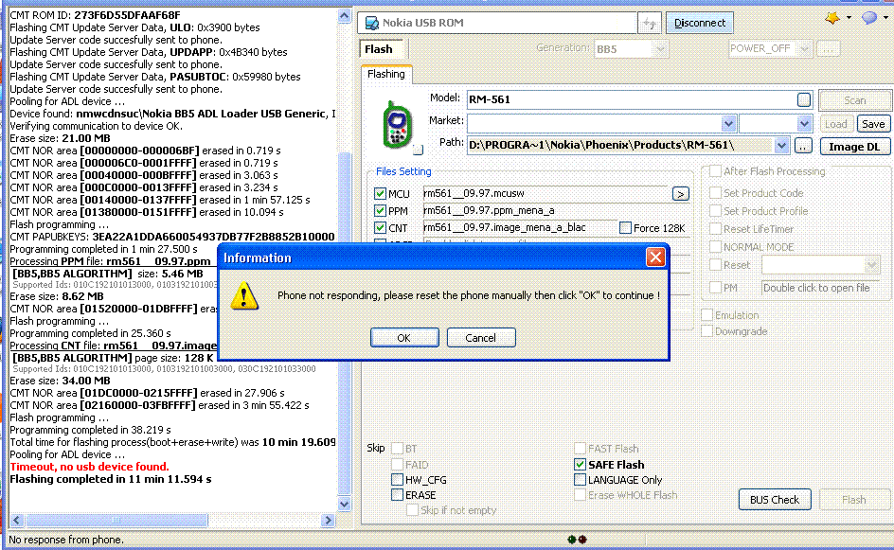Toggle the Downgrade checkbox
The image size is (894, 550).
click(707, 331)
